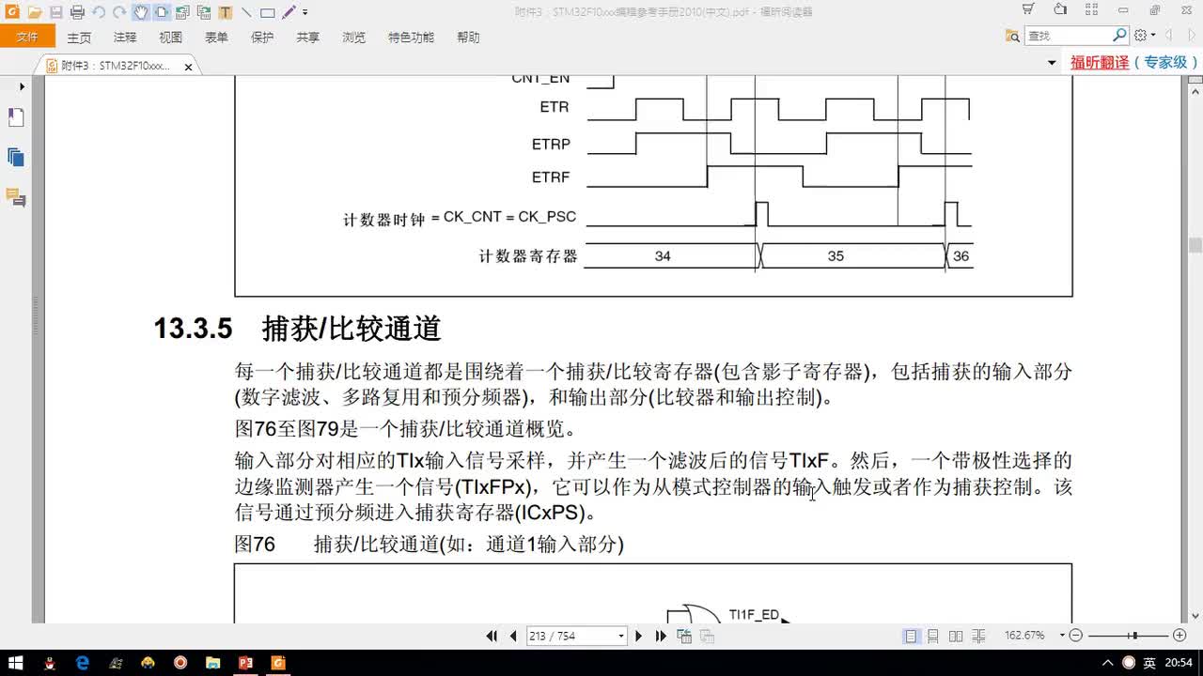Click the shopping cart icon
Image resolution: width=1203 pixels, height=676 pixels.
[1029, 10]
